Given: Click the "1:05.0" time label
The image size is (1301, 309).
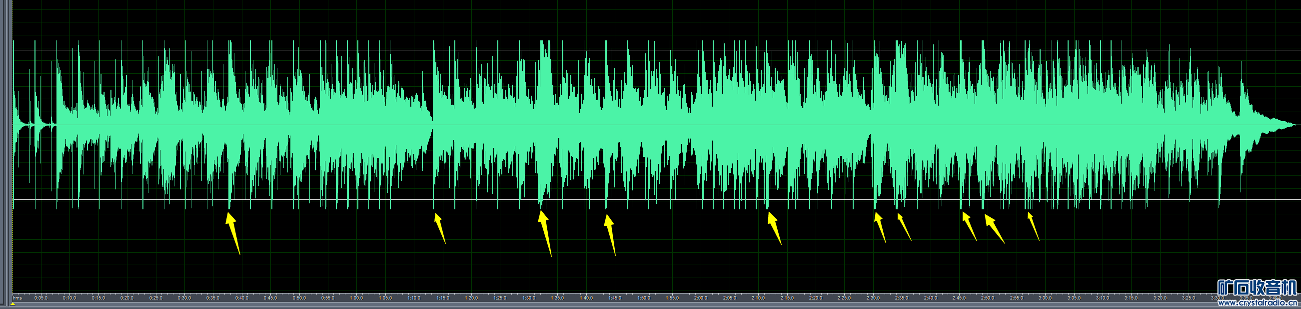Looking at the screenshot, I should click(x=385, y=298).
